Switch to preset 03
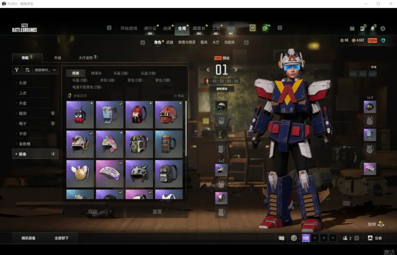The image size is (397, 255). 222,81
